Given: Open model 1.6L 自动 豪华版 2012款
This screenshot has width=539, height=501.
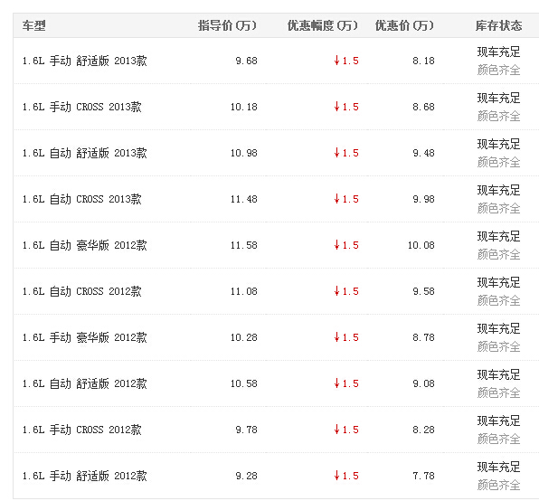Looking at the screenshot, I should (x=85, y=245).
